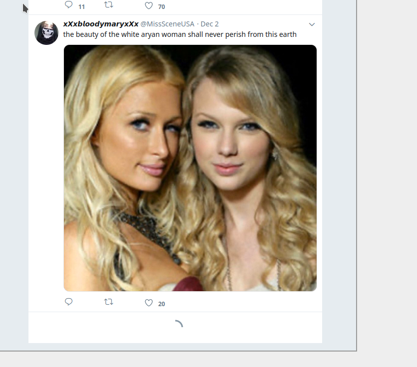
Task: Retweet the upper tweet with 70 likes
Action: pos(108,4)
